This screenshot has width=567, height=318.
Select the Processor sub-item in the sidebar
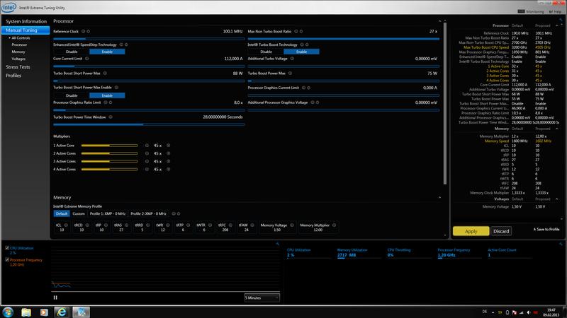coord(19,45)
